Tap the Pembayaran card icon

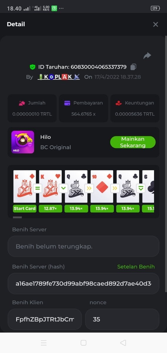pos(67,103)
